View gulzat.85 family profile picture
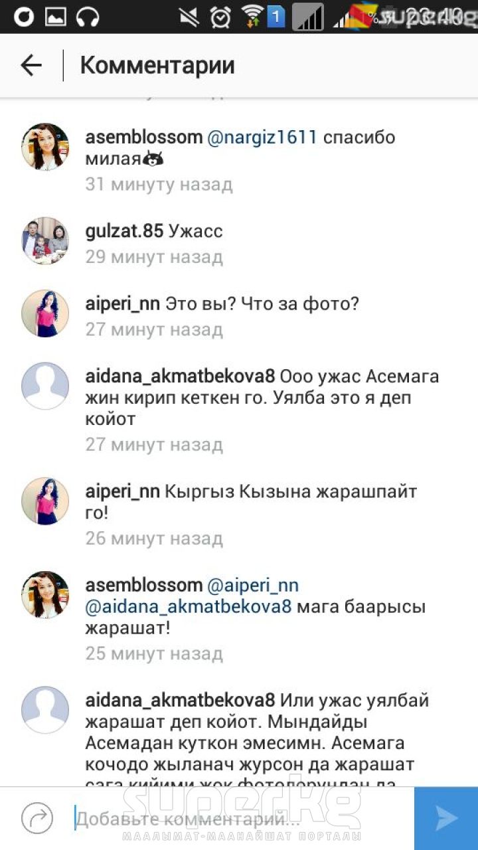Screen dimensions: 478x850 [45, 240]
